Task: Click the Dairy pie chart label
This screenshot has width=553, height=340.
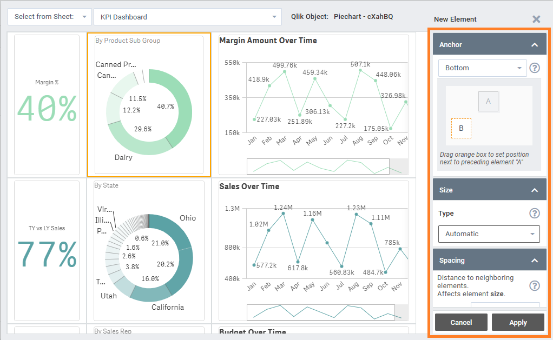Action: pos(123,157)
